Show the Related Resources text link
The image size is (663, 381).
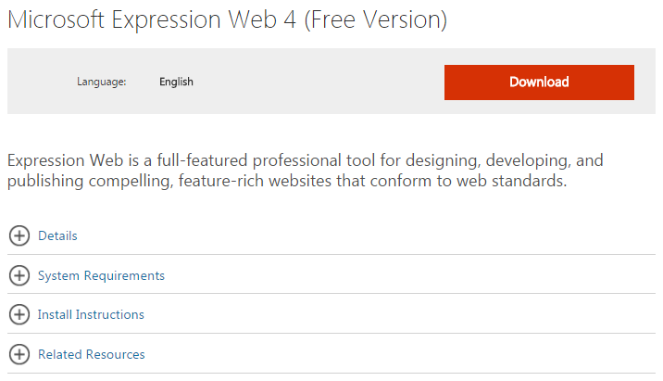(91, 354)
